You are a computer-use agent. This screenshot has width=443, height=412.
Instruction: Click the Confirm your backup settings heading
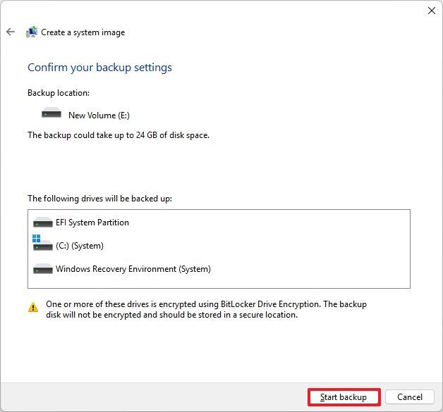(x=99, y=68)
